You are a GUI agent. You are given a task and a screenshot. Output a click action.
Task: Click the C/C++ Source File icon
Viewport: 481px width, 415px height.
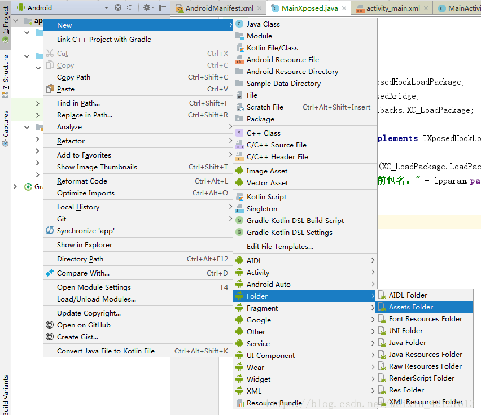pos(239,145)
